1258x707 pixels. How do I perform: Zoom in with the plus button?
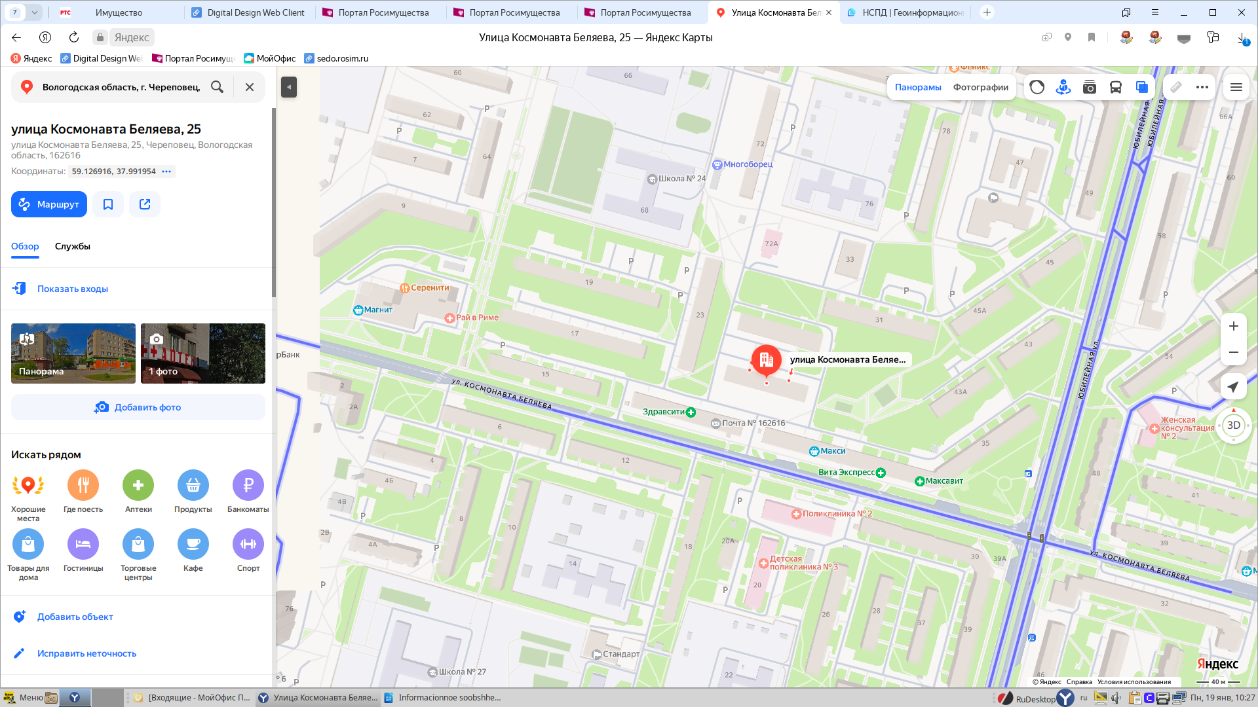(x=1233, y=326)
